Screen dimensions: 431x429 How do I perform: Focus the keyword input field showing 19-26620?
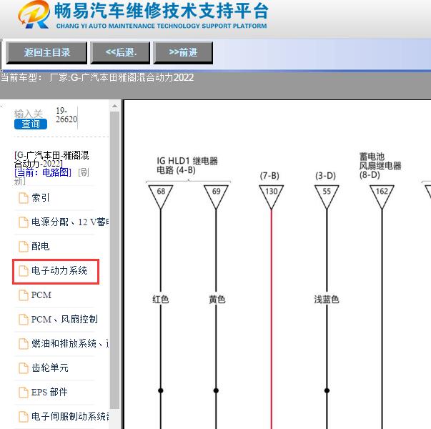[66, 115]
